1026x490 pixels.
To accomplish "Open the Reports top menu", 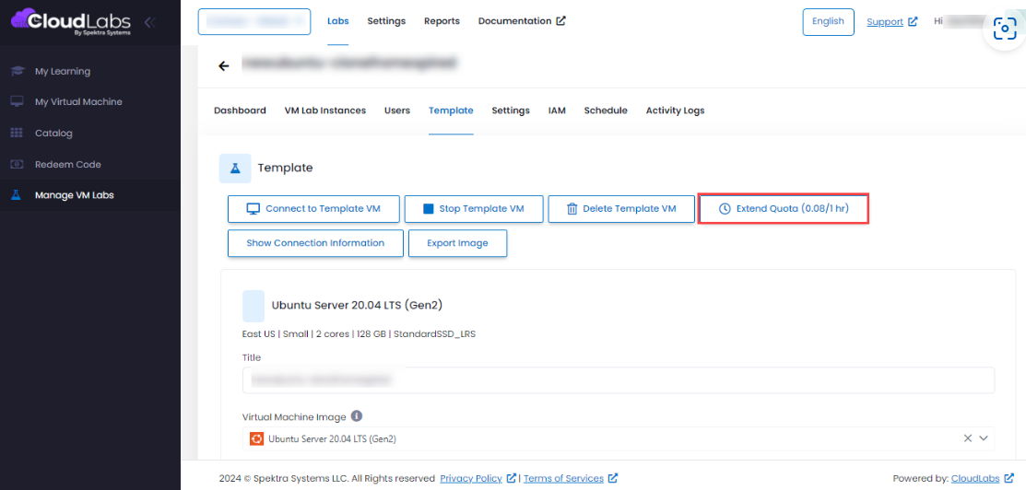I will click(x=442, y=21).
